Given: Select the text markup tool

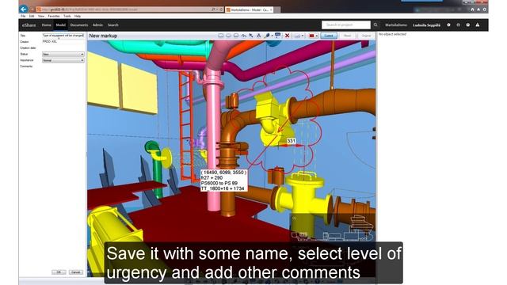Looking at the screenshot, I should pyautogui.click(x=259, y=36).
